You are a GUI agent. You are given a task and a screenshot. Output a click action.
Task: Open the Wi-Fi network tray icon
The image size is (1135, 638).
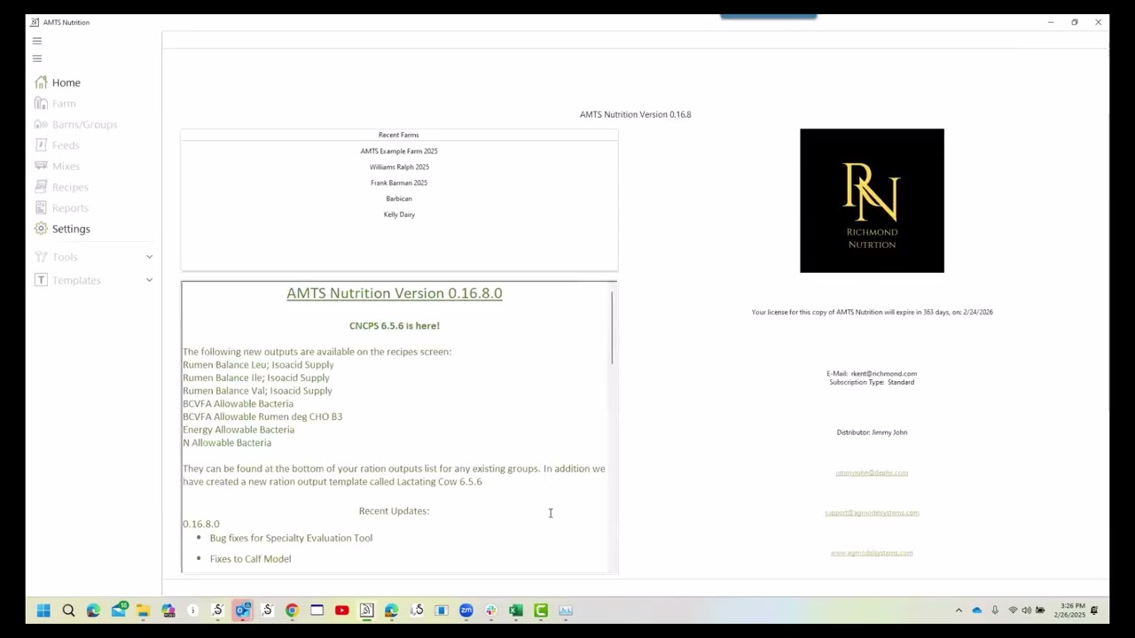point(1013,611)
